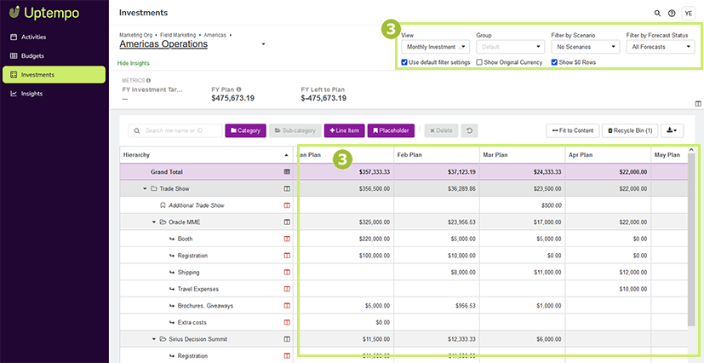Screen dimensions: 704x363
Task: Click the Hierarchy sort arrow
Action: coord(286,155)
